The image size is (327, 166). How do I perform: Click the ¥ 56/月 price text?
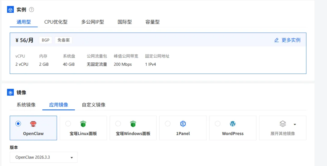[25, 40]
